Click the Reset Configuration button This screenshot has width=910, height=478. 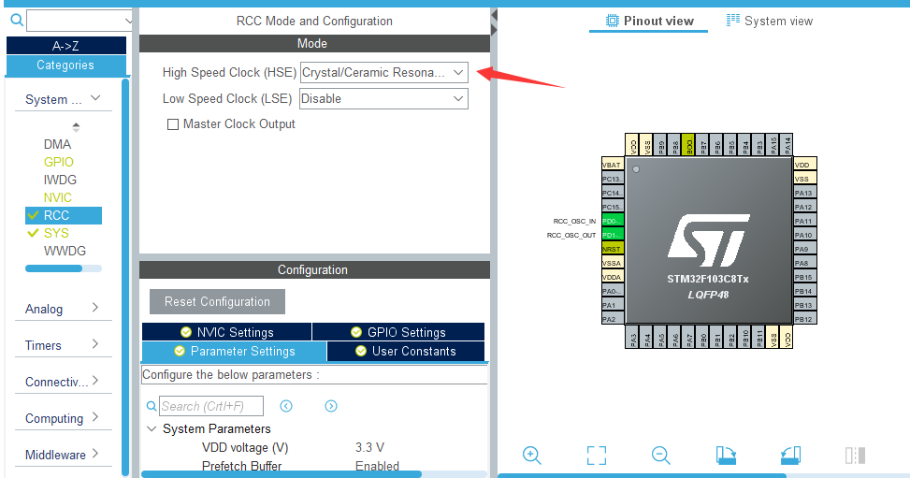coord(217,301)
